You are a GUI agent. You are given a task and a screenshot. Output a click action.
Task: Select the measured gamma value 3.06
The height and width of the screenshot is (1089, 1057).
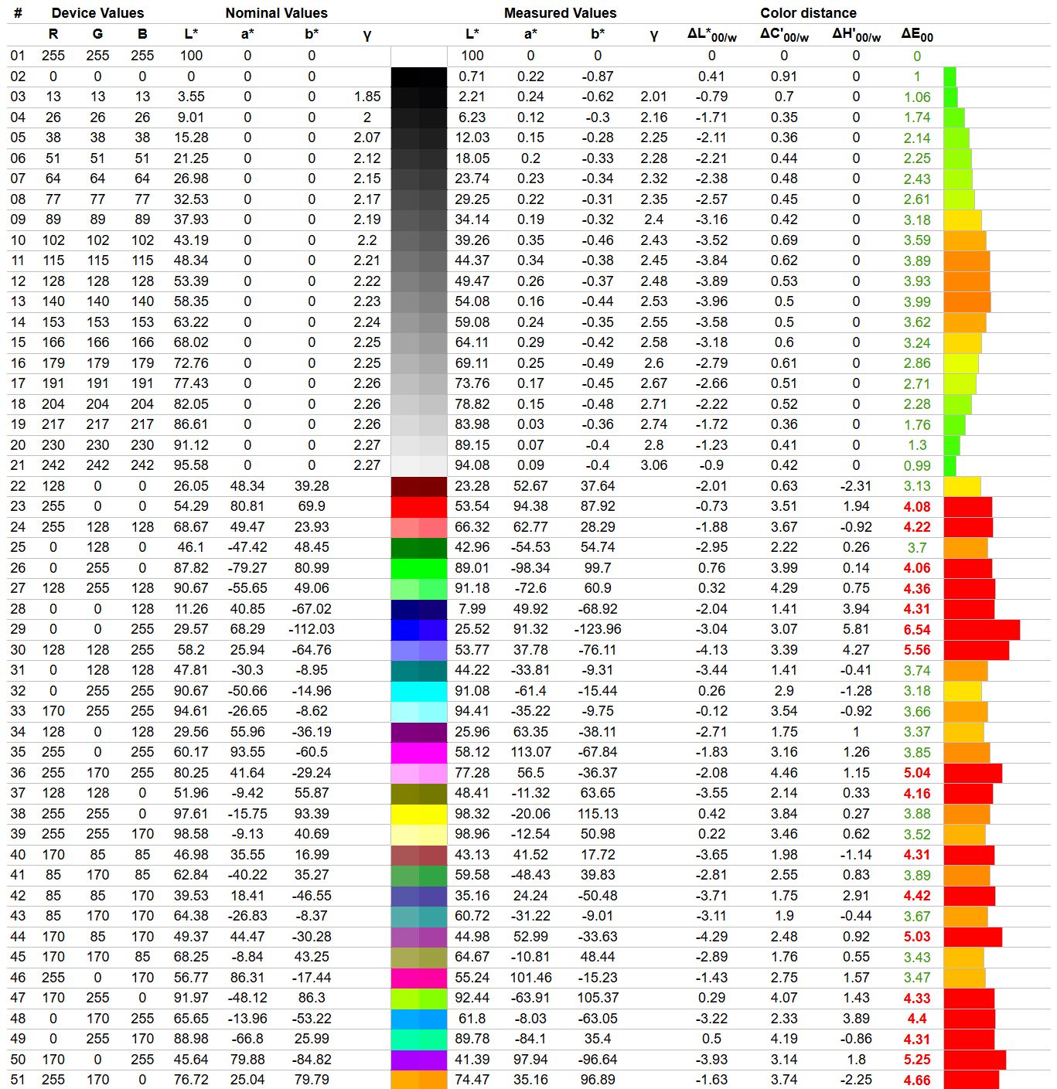(x=654, y=465)
